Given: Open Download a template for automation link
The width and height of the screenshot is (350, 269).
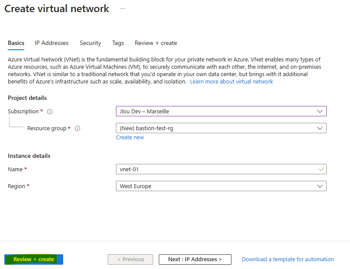Looking at the screenshot, I should coord(288,259).
